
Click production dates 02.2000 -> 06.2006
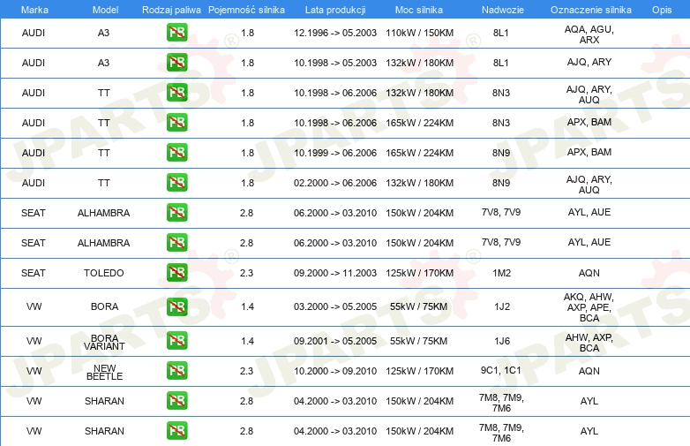click(x=335, y=183)
